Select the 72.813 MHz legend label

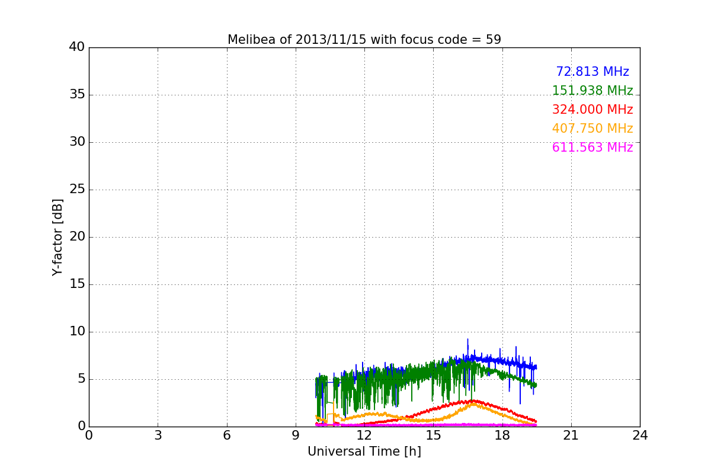592,72
